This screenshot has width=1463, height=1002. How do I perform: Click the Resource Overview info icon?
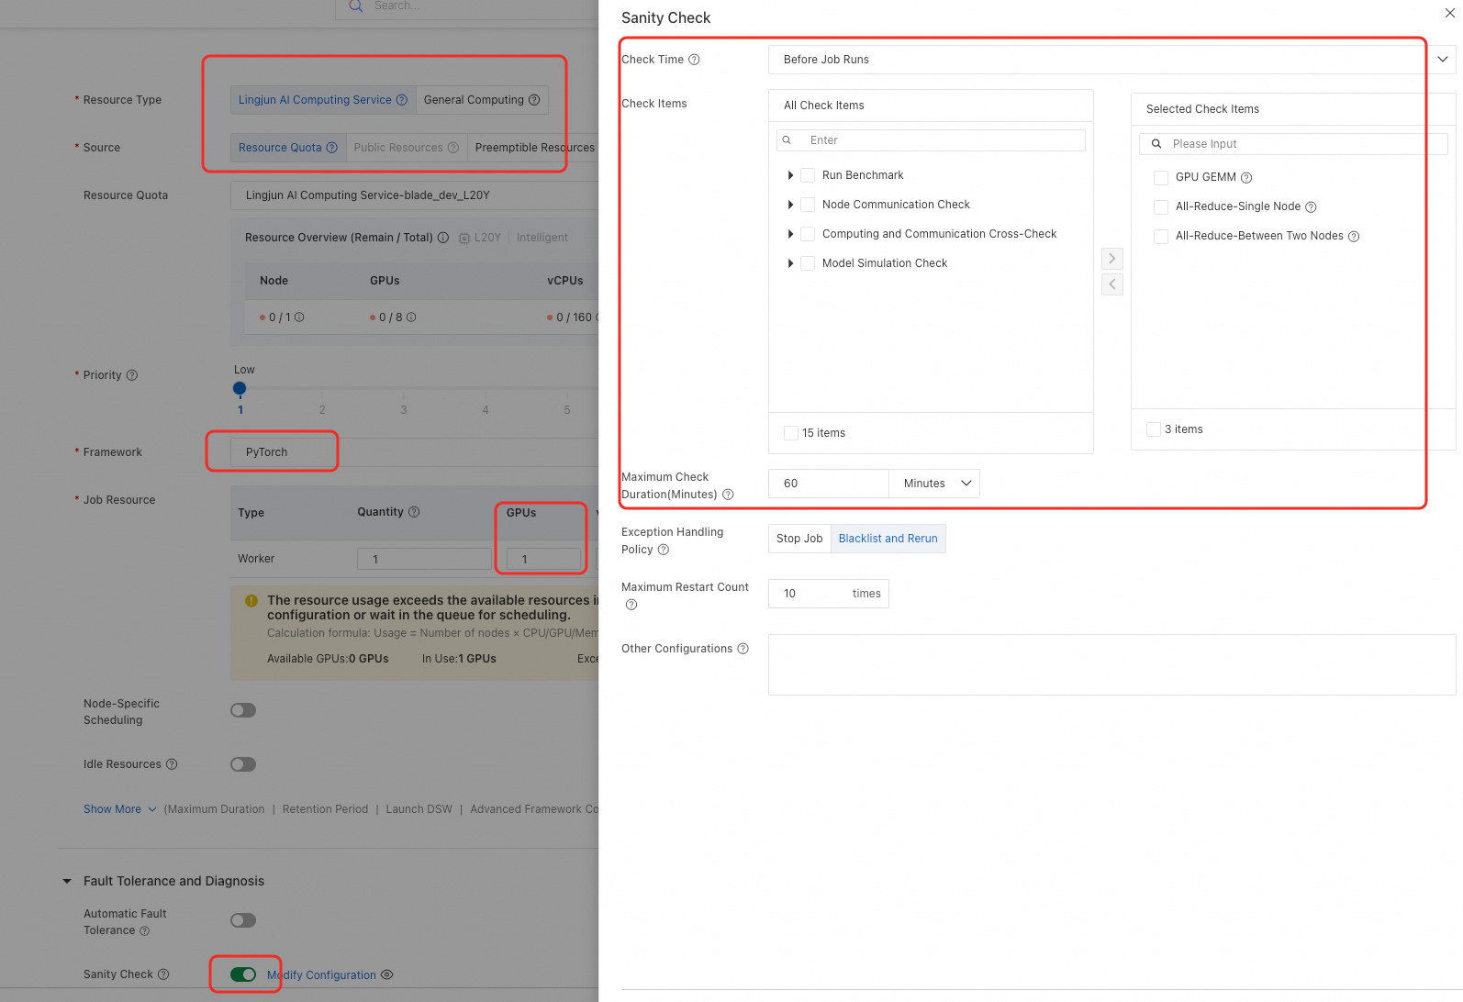point(443,238)
